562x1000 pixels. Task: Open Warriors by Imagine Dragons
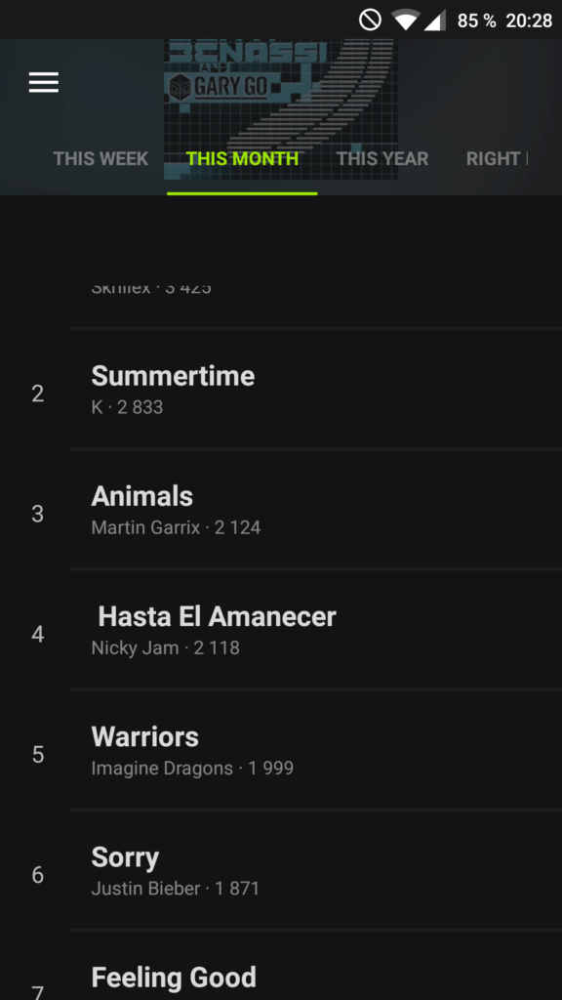(316, 750)
